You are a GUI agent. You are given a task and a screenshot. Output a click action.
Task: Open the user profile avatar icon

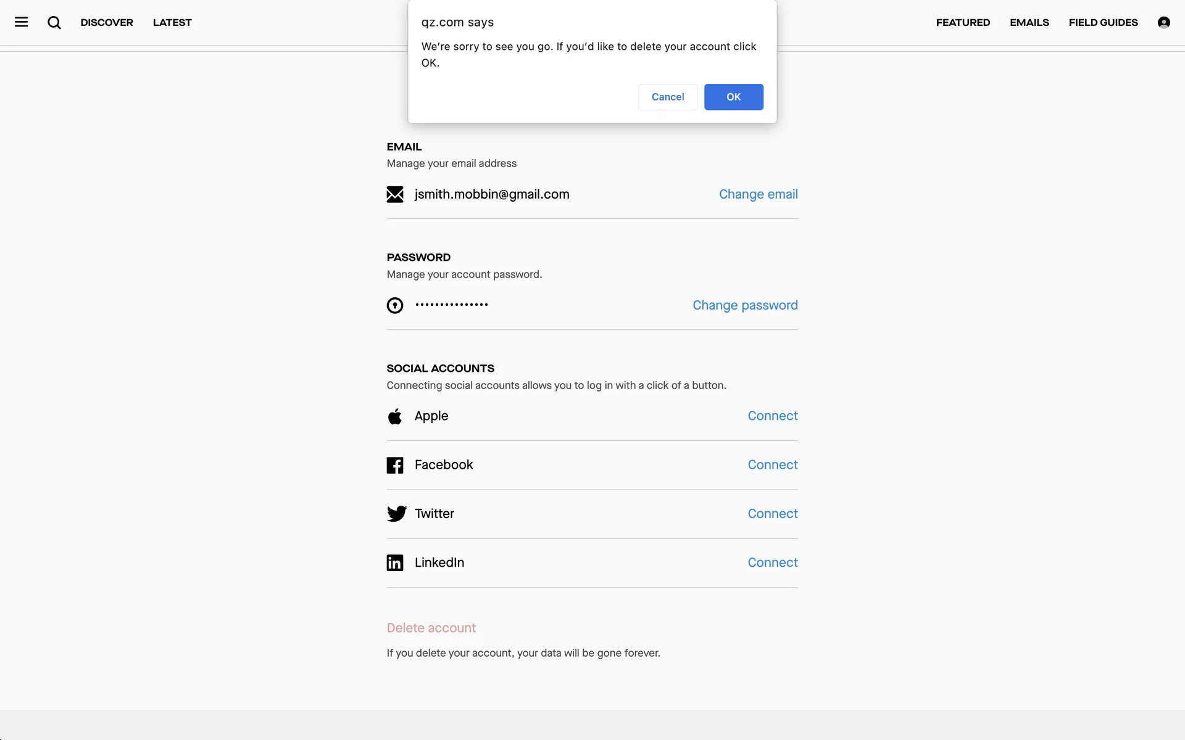1163,22
